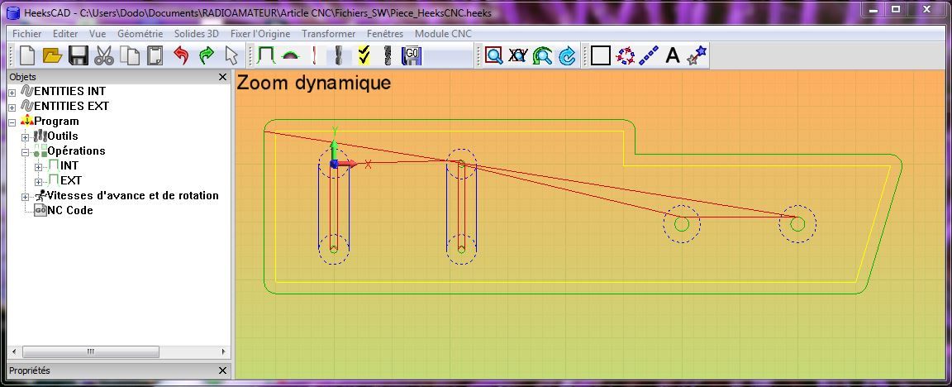Click the blue star sparkle toolbar icon
952x387 pixels.
pyautogui.click(x=697, y=56)
